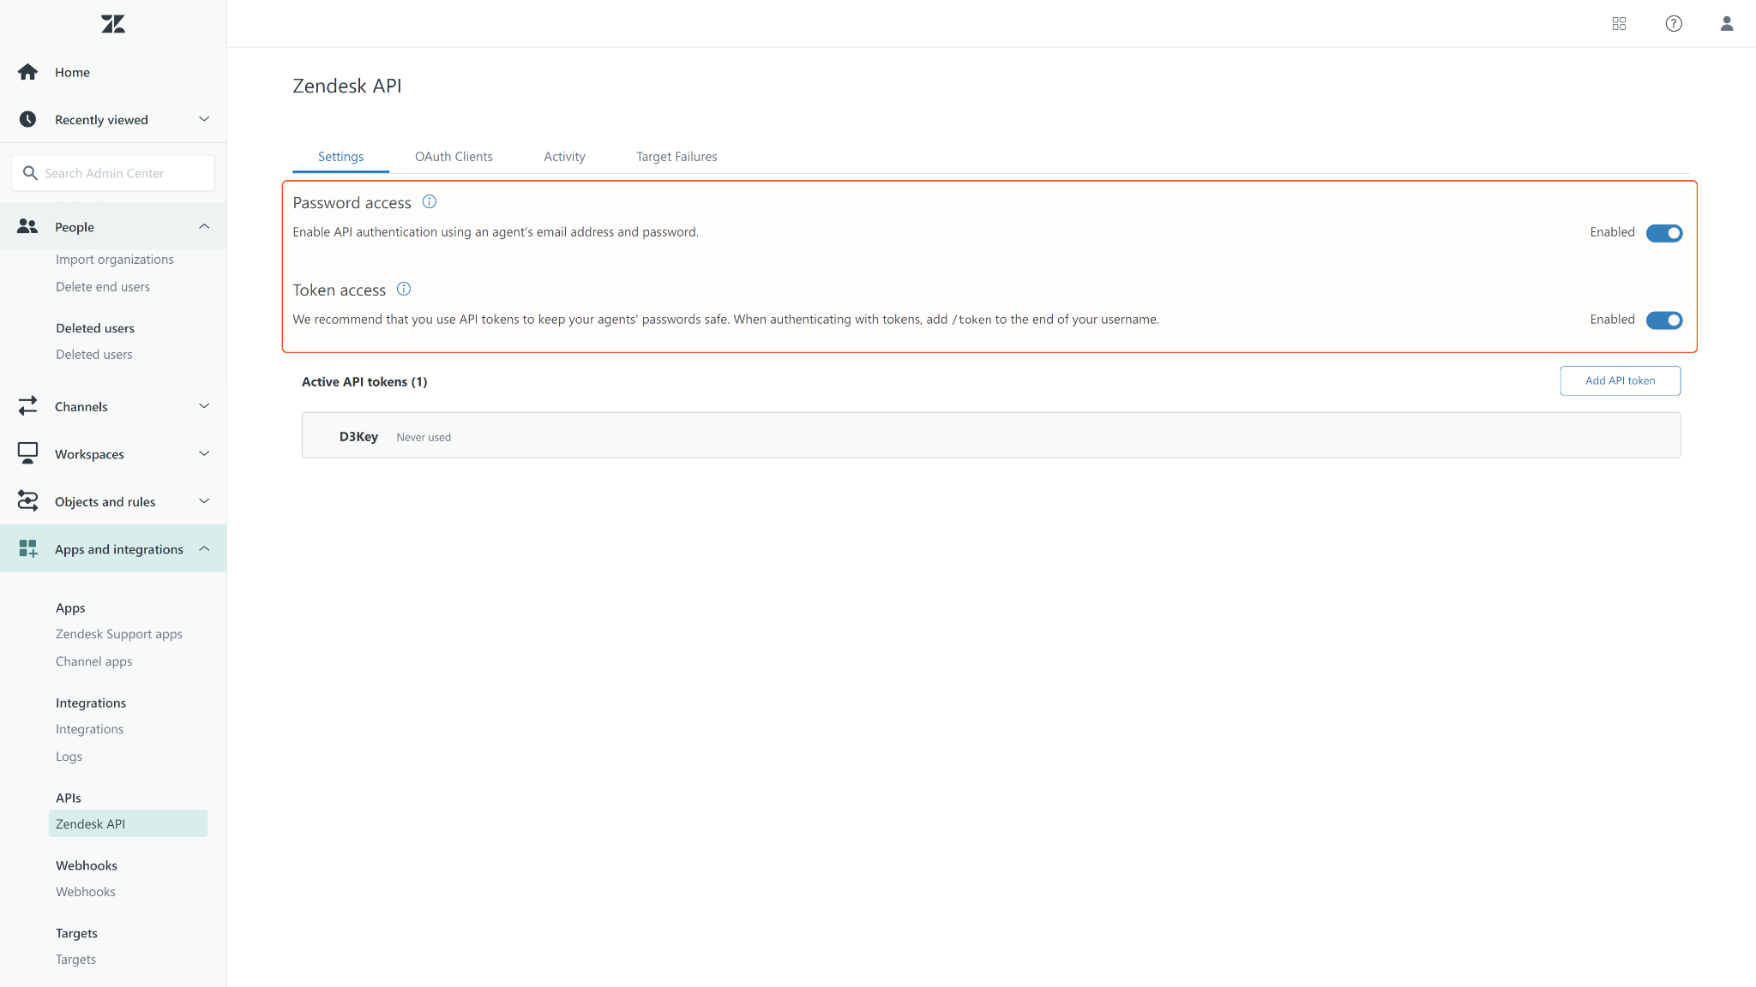This screenshot has width=1756, height=987.
Task: Click the Token access info icon
Action: pyautogui.click(x=404, y=290)
